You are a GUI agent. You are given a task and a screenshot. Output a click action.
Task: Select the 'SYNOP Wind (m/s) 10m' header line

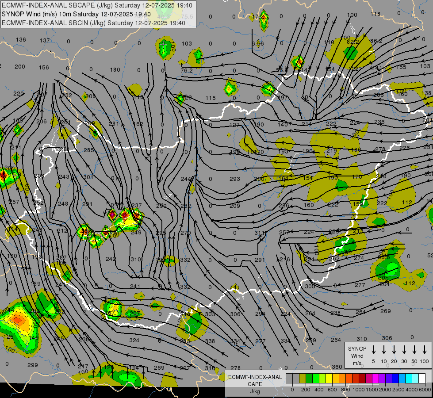pyautogui.click(x=76, y=14)
